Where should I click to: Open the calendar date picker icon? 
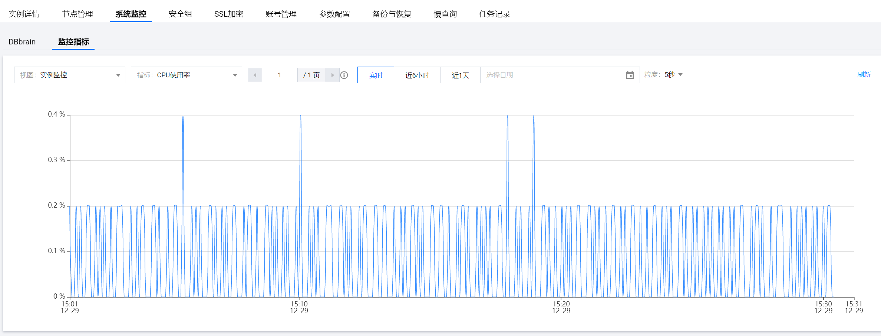[x=630, y=75]
